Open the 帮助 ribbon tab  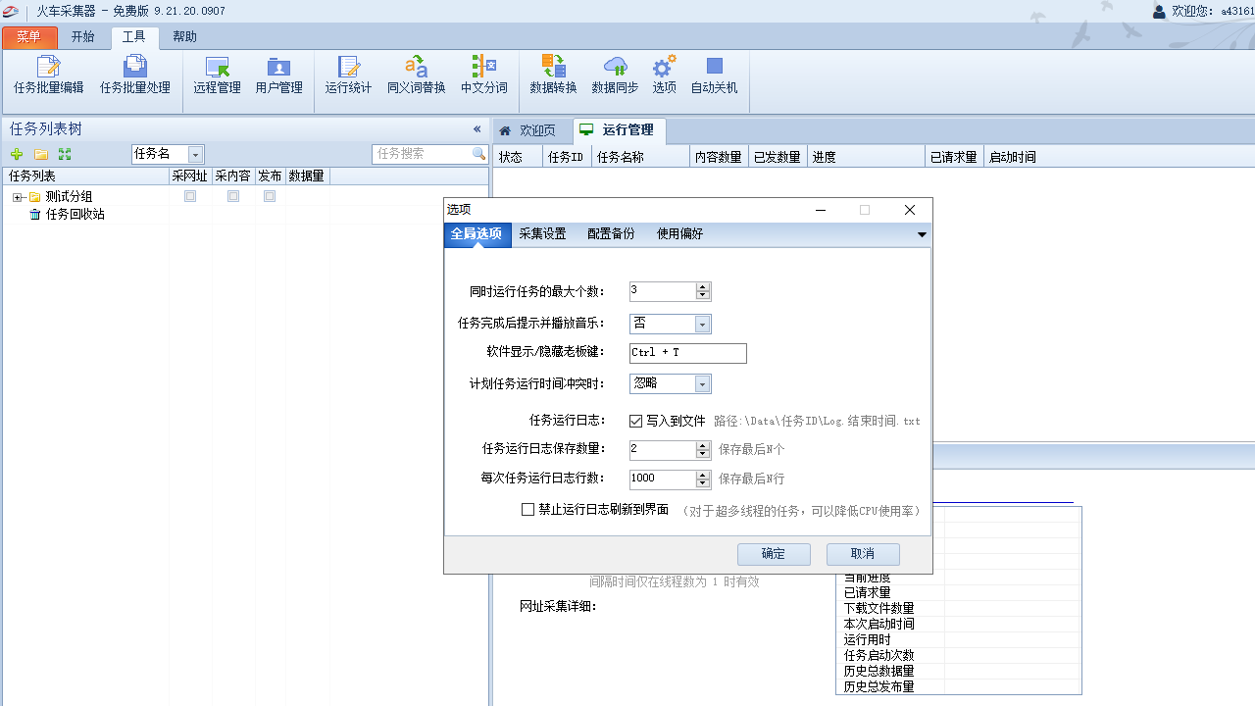click(x=184, y=37)
